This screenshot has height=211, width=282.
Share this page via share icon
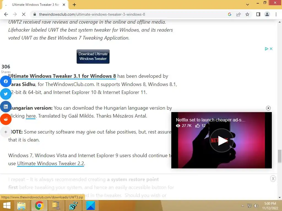coord(238,14)
